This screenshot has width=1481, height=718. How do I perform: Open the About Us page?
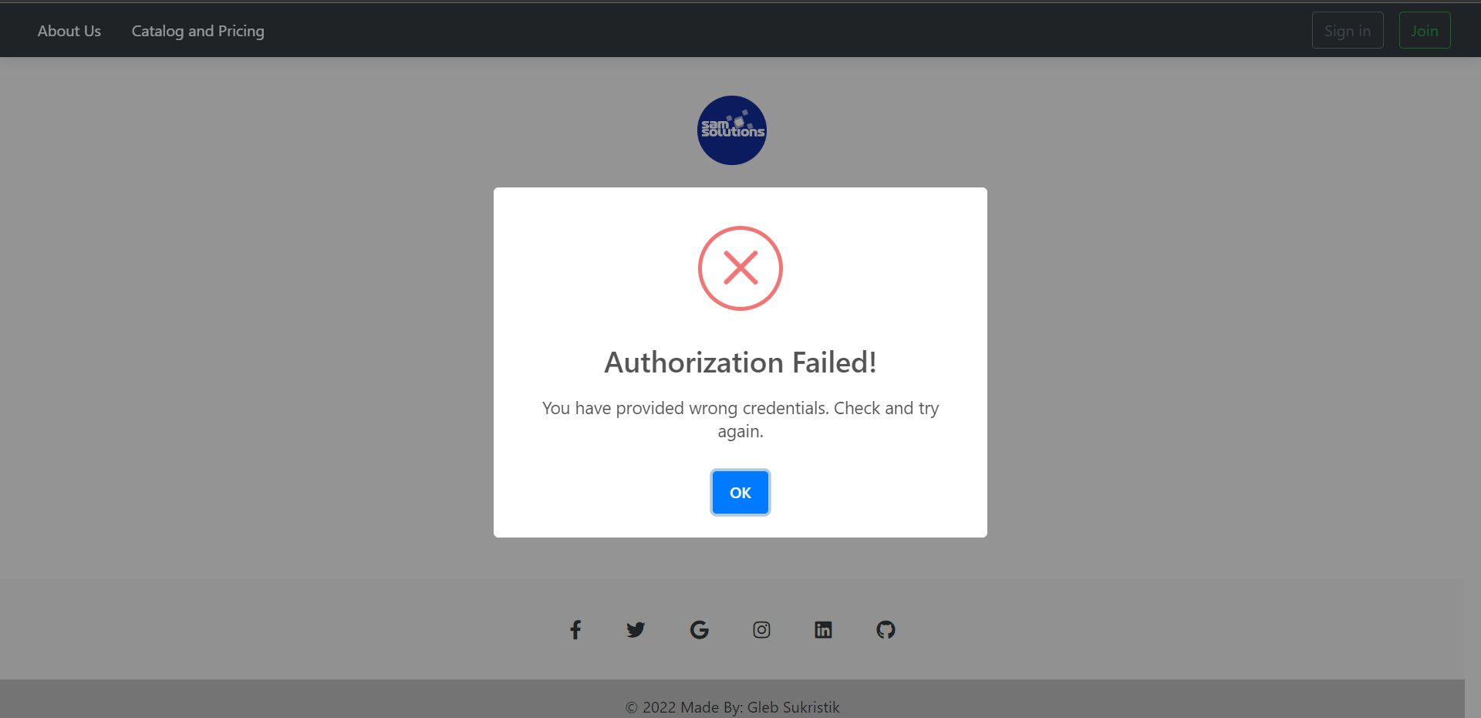[69, 31]
